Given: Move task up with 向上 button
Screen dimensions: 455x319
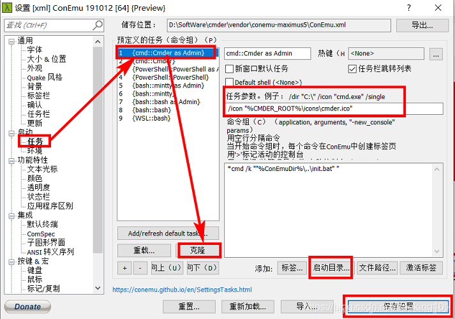Looking at the screenshot, I should (167, 268).
